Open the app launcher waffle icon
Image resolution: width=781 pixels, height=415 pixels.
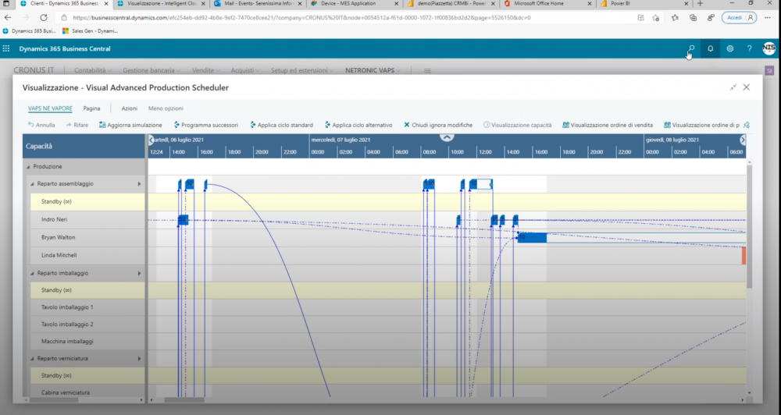[6, 49]
